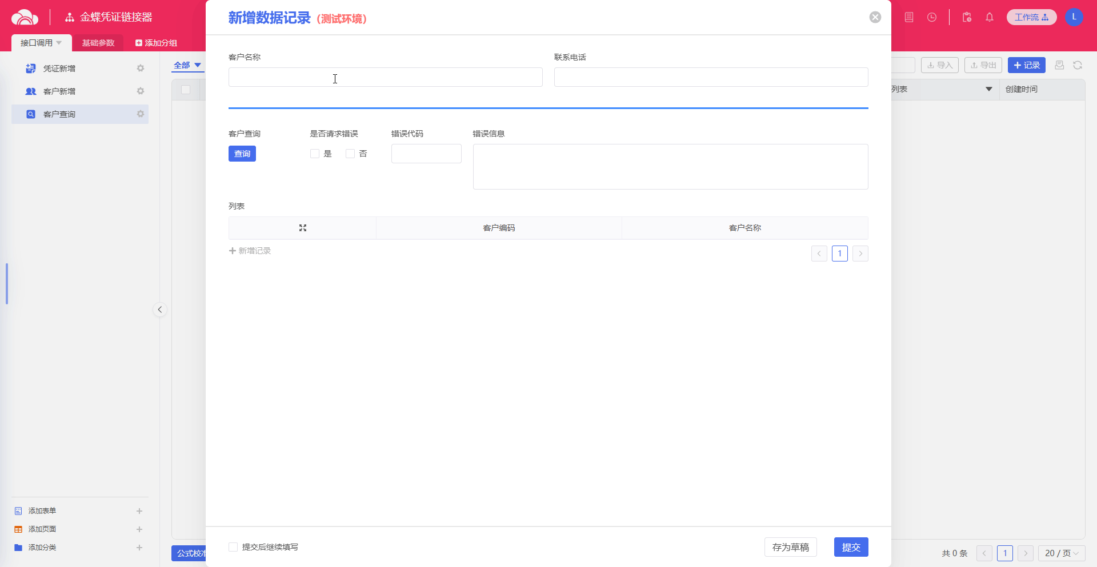Viewport: 1097px width, 567px height.
Task: Click 添加分类 at sidebar bottom
Action: 42,548
